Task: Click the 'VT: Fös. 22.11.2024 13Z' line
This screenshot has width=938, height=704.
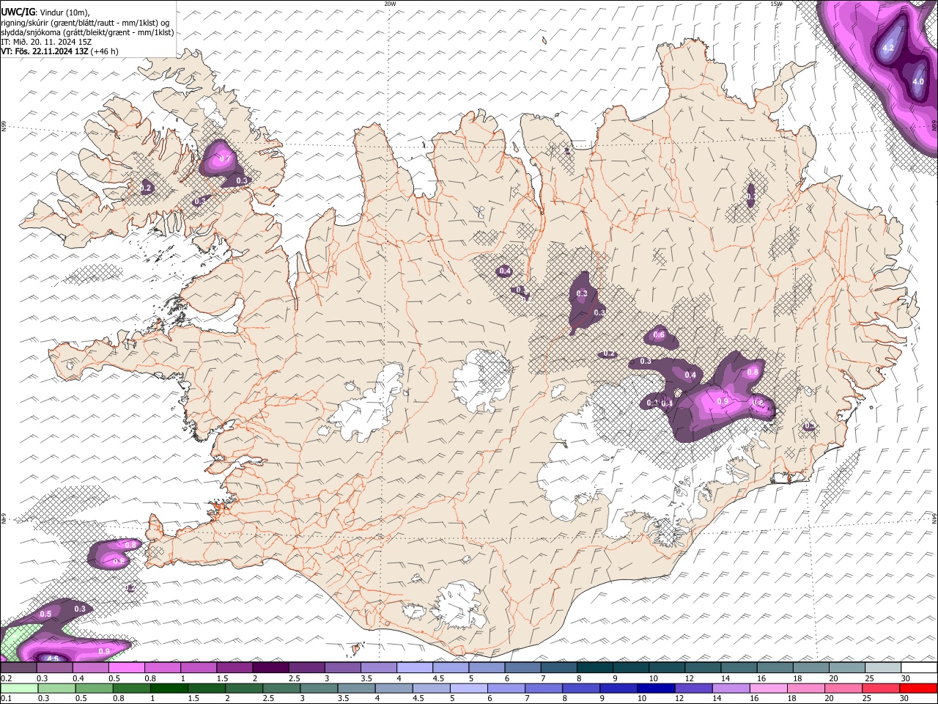Action: (x=45, y=51)
